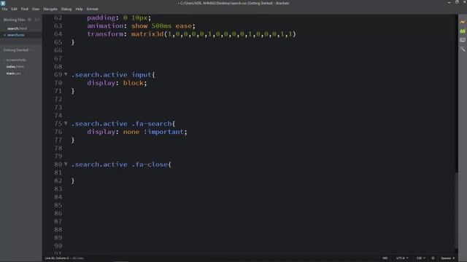Click the split view icon beside Working Files
467x262 pixels.
[37, 20]
